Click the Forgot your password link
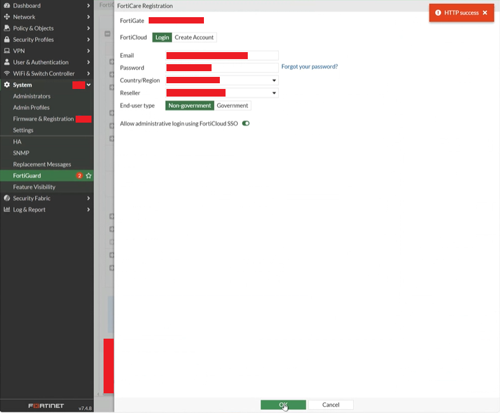500x413 pixels. pos(309,66)
